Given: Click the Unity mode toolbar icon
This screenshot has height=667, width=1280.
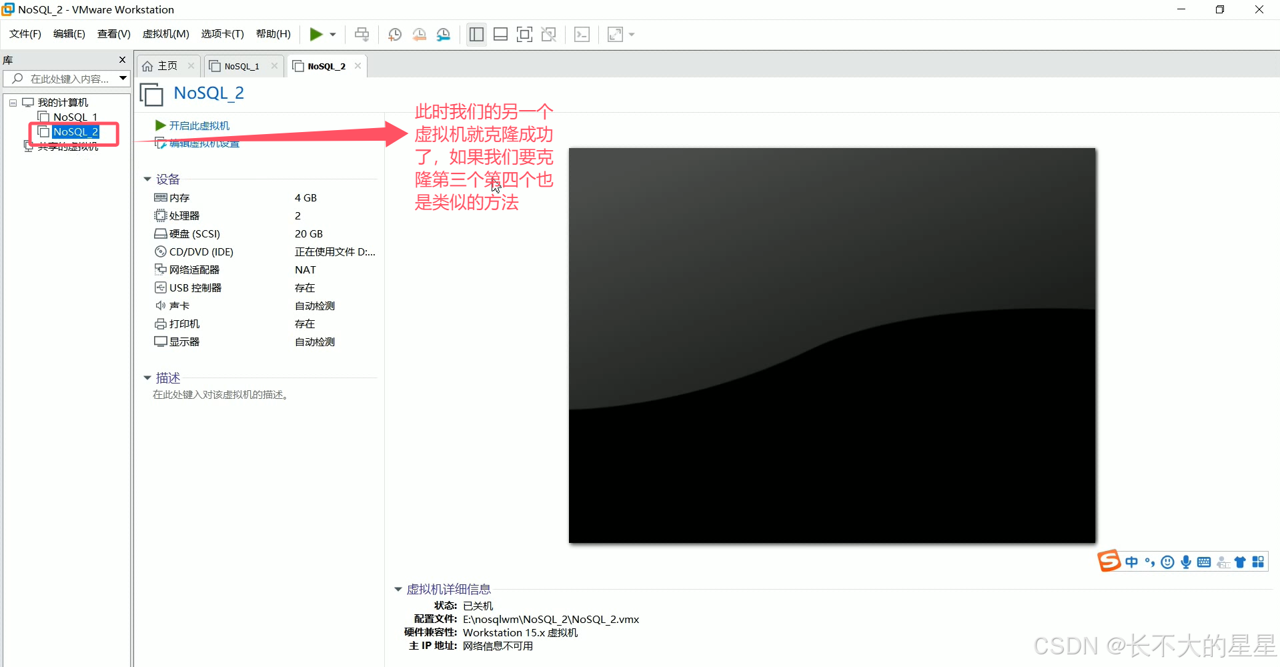Looking at the screenshot, I should [x=548, y=34].
